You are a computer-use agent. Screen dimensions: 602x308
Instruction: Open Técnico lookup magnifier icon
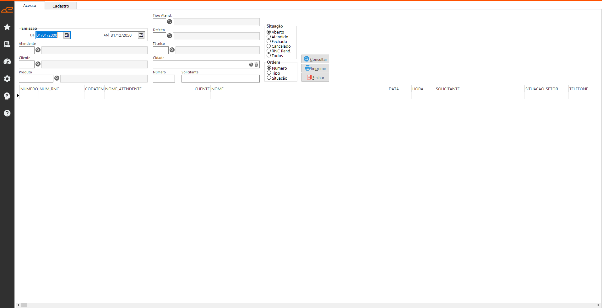[172, 50]
